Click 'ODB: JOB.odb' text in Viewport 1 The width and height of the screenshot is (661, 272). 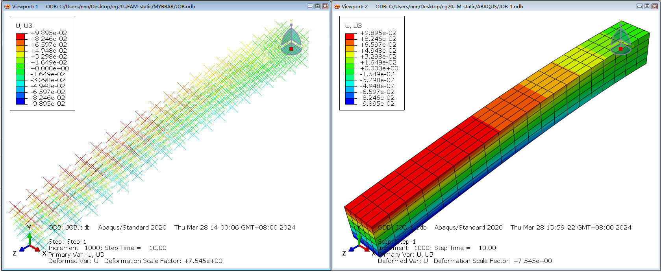click(69, 228)
